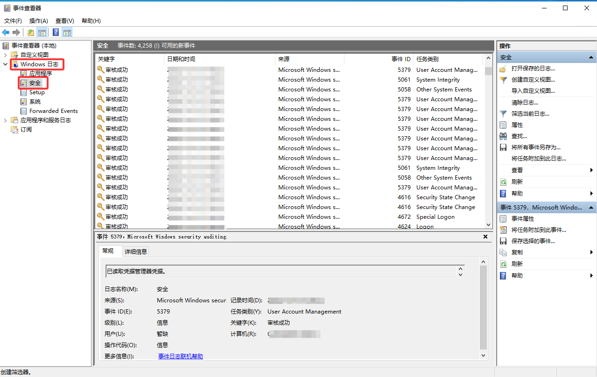This screenshot has width=597, height=377.
Task: Click the blue Back arrow in toolbar
Action: pos(6,32)
